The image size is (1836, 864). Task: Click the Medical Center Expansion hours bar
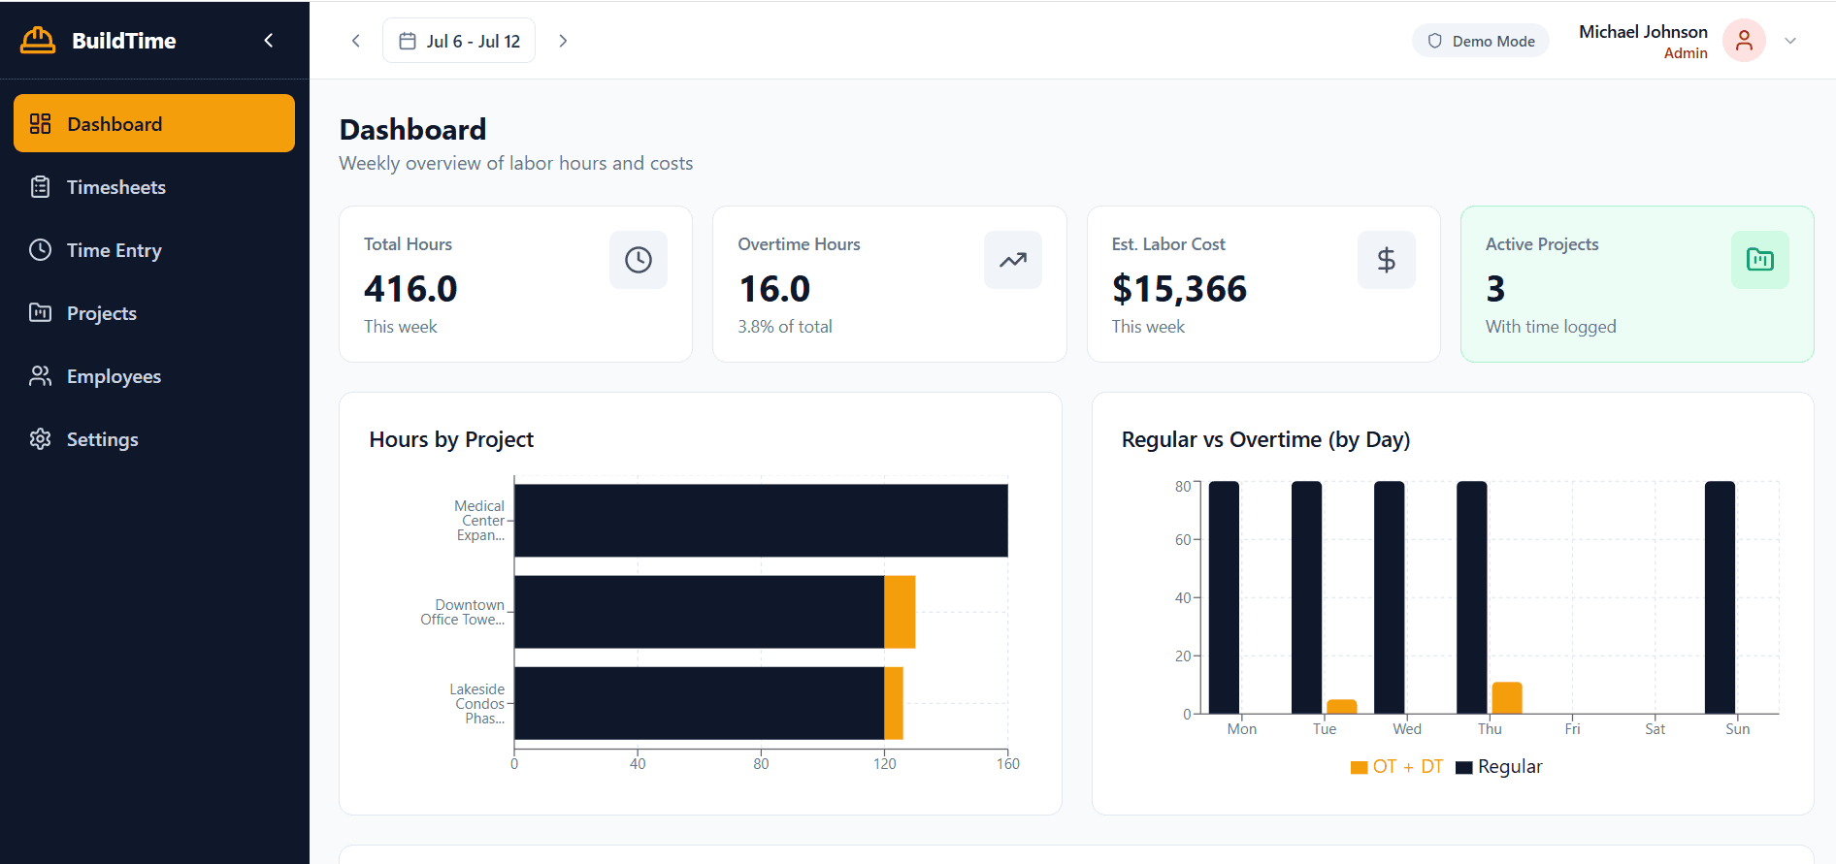[761, 521]
